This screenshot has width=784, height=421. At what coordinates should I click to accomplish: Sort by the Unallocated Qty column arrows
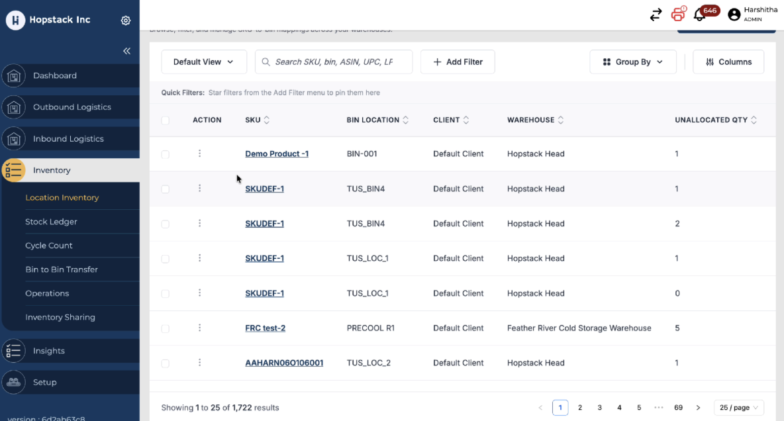pyautogui.click(x=754, y=120)
